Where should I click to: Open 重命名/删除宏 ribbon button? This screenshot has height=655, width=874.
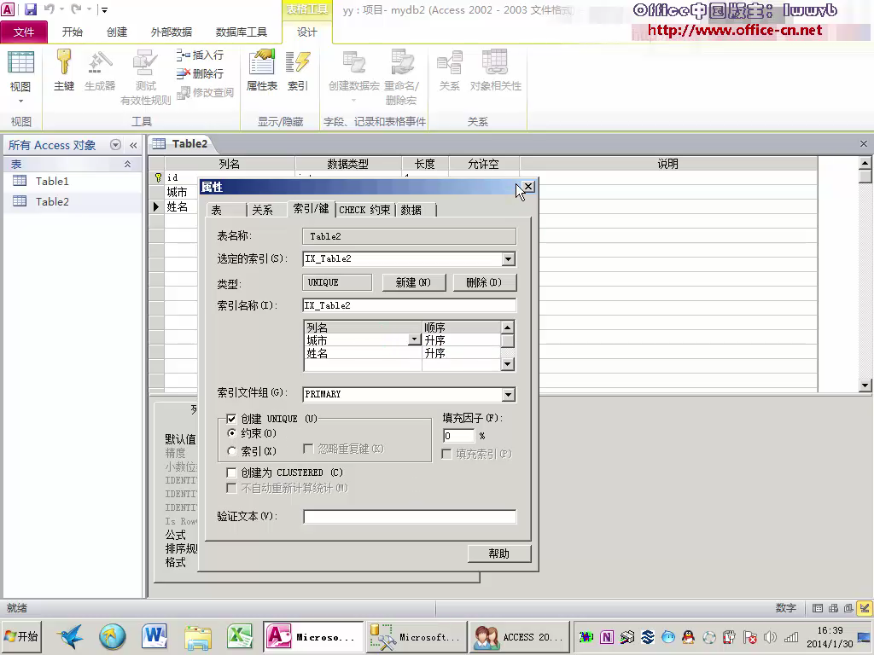[401, 78]
